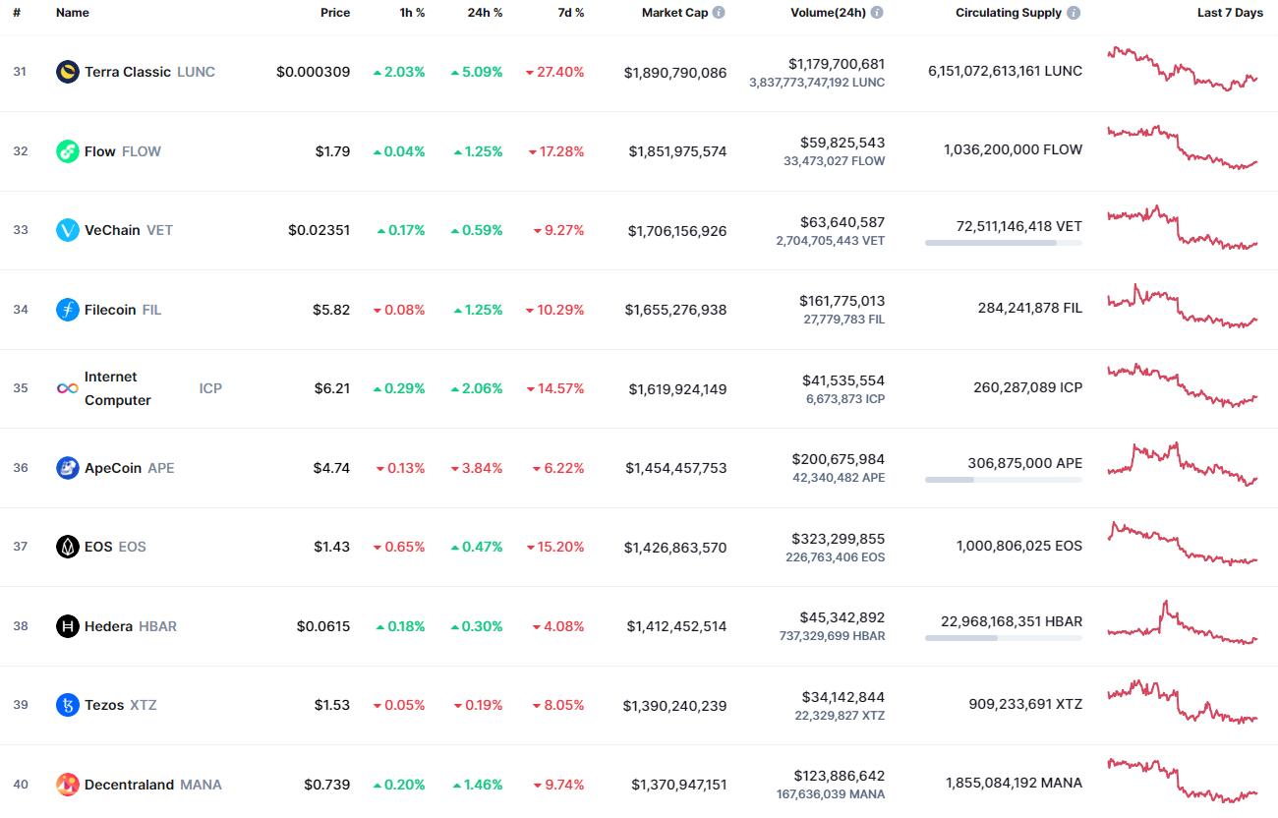This screenshot has height=818, width=1278.
Task: Click Internet Computer price $6.21
Action: click(331, 388)
